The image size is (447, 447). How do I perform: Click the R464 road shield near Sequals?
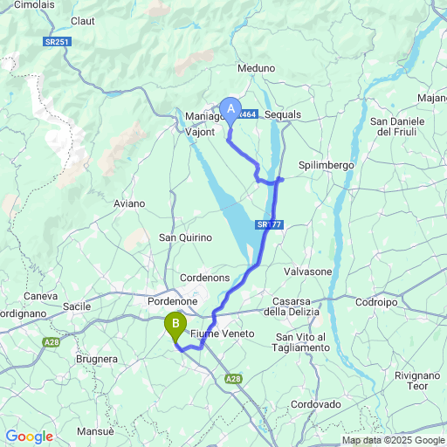[249, 114]
